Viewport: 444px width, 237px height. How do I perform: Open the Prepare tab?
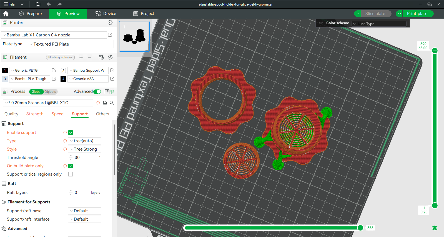click(30, 14)
